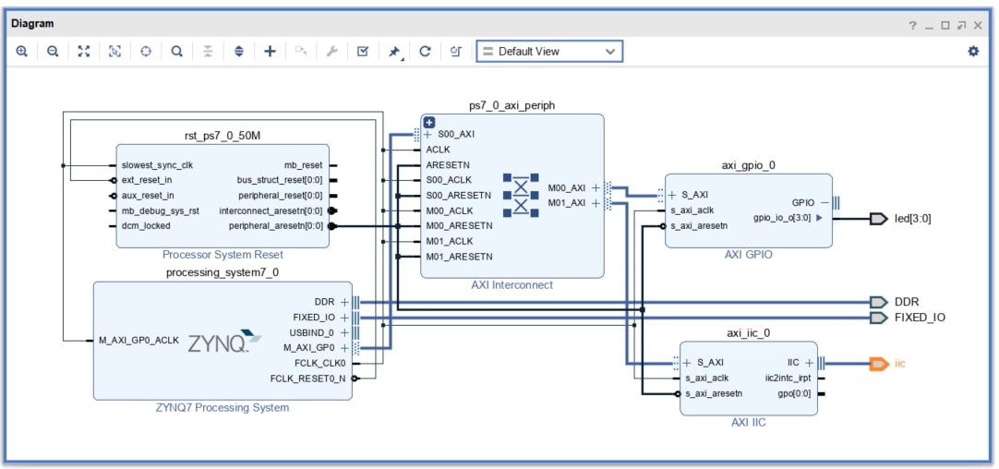
Task: Click the Regenerate Layout refresh icon
Action: [425, 52]
